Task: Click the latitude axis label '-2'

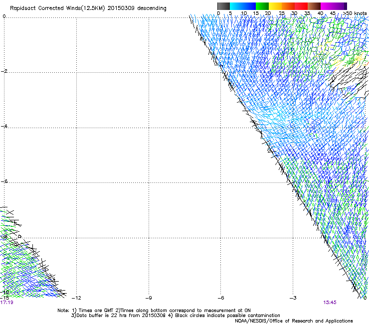Action: [x=4, y=71]
